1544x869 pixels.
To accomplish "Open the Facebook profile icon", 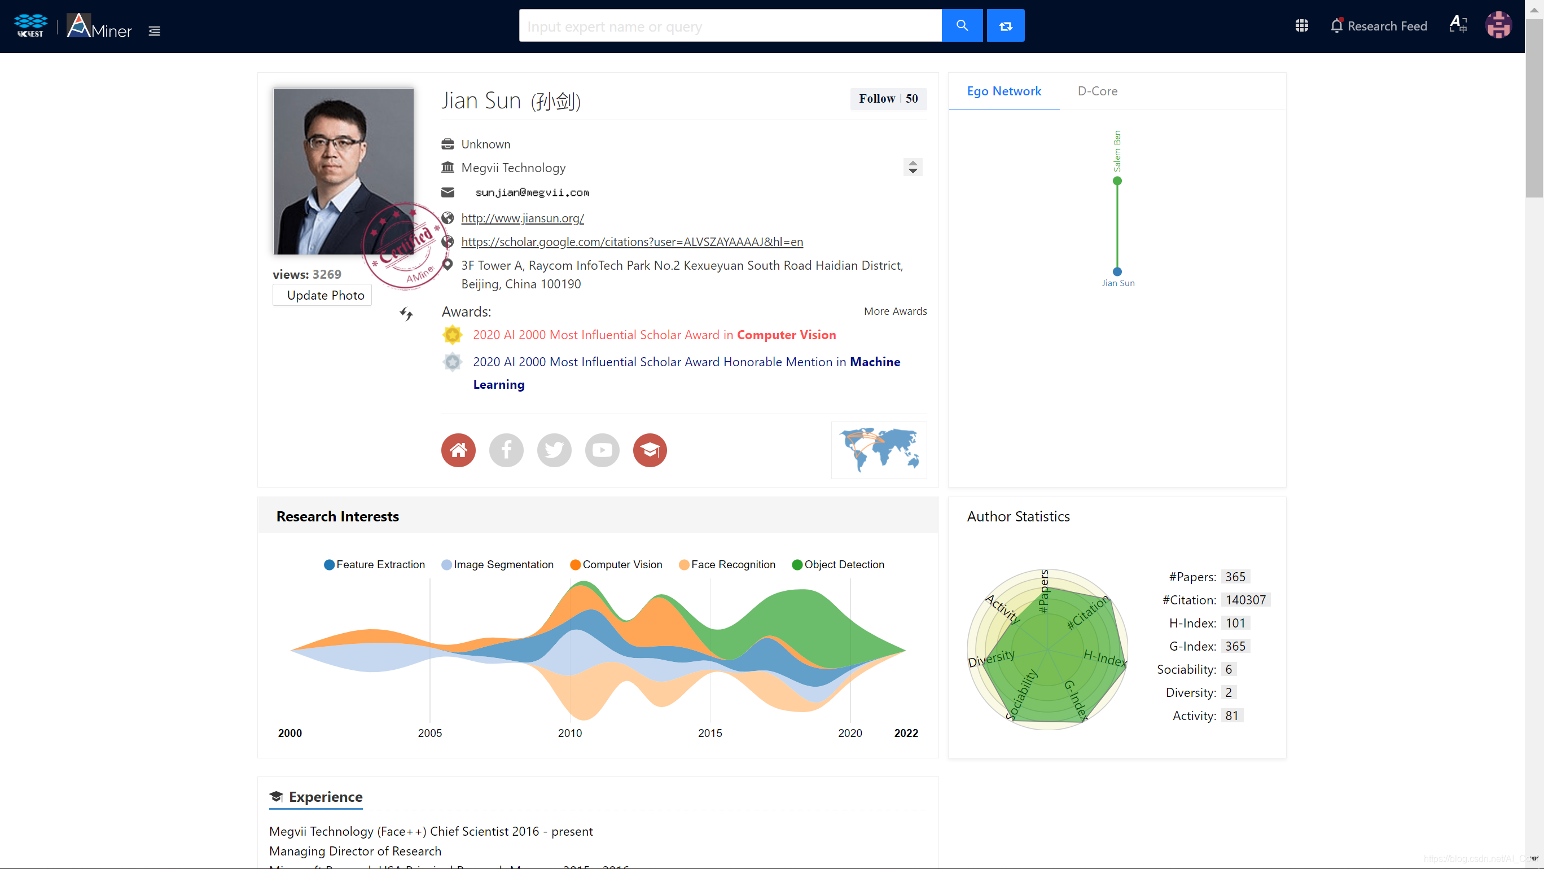I will [x=506, y=450].
